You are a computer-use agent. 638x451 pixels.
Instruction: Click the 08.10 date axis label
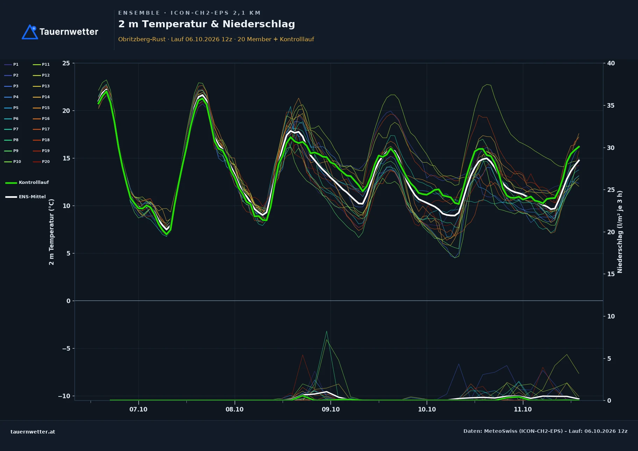[235, 409]
